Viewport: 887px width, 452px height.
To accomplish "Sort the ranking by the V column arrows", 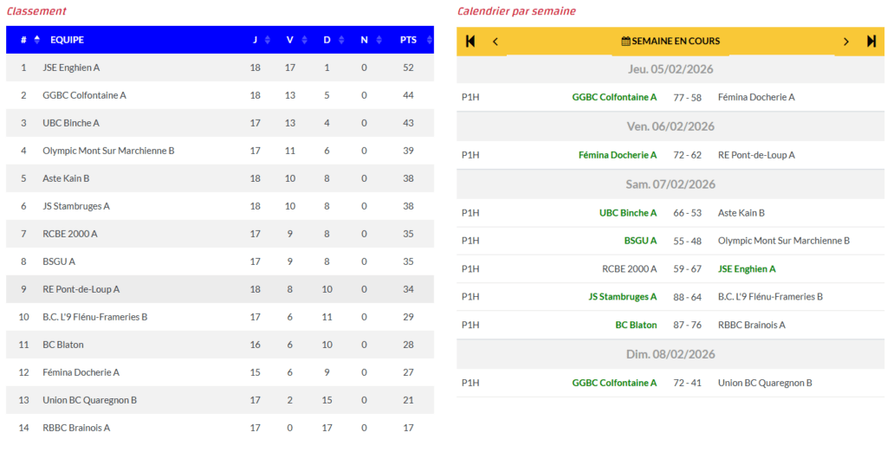I will click(x=303, y=40).
